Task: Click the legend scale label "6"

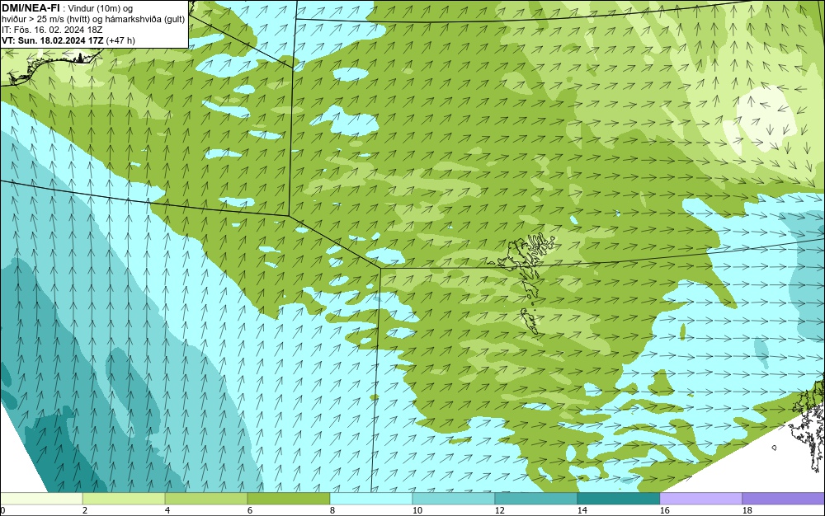Action: pos(249,510)
